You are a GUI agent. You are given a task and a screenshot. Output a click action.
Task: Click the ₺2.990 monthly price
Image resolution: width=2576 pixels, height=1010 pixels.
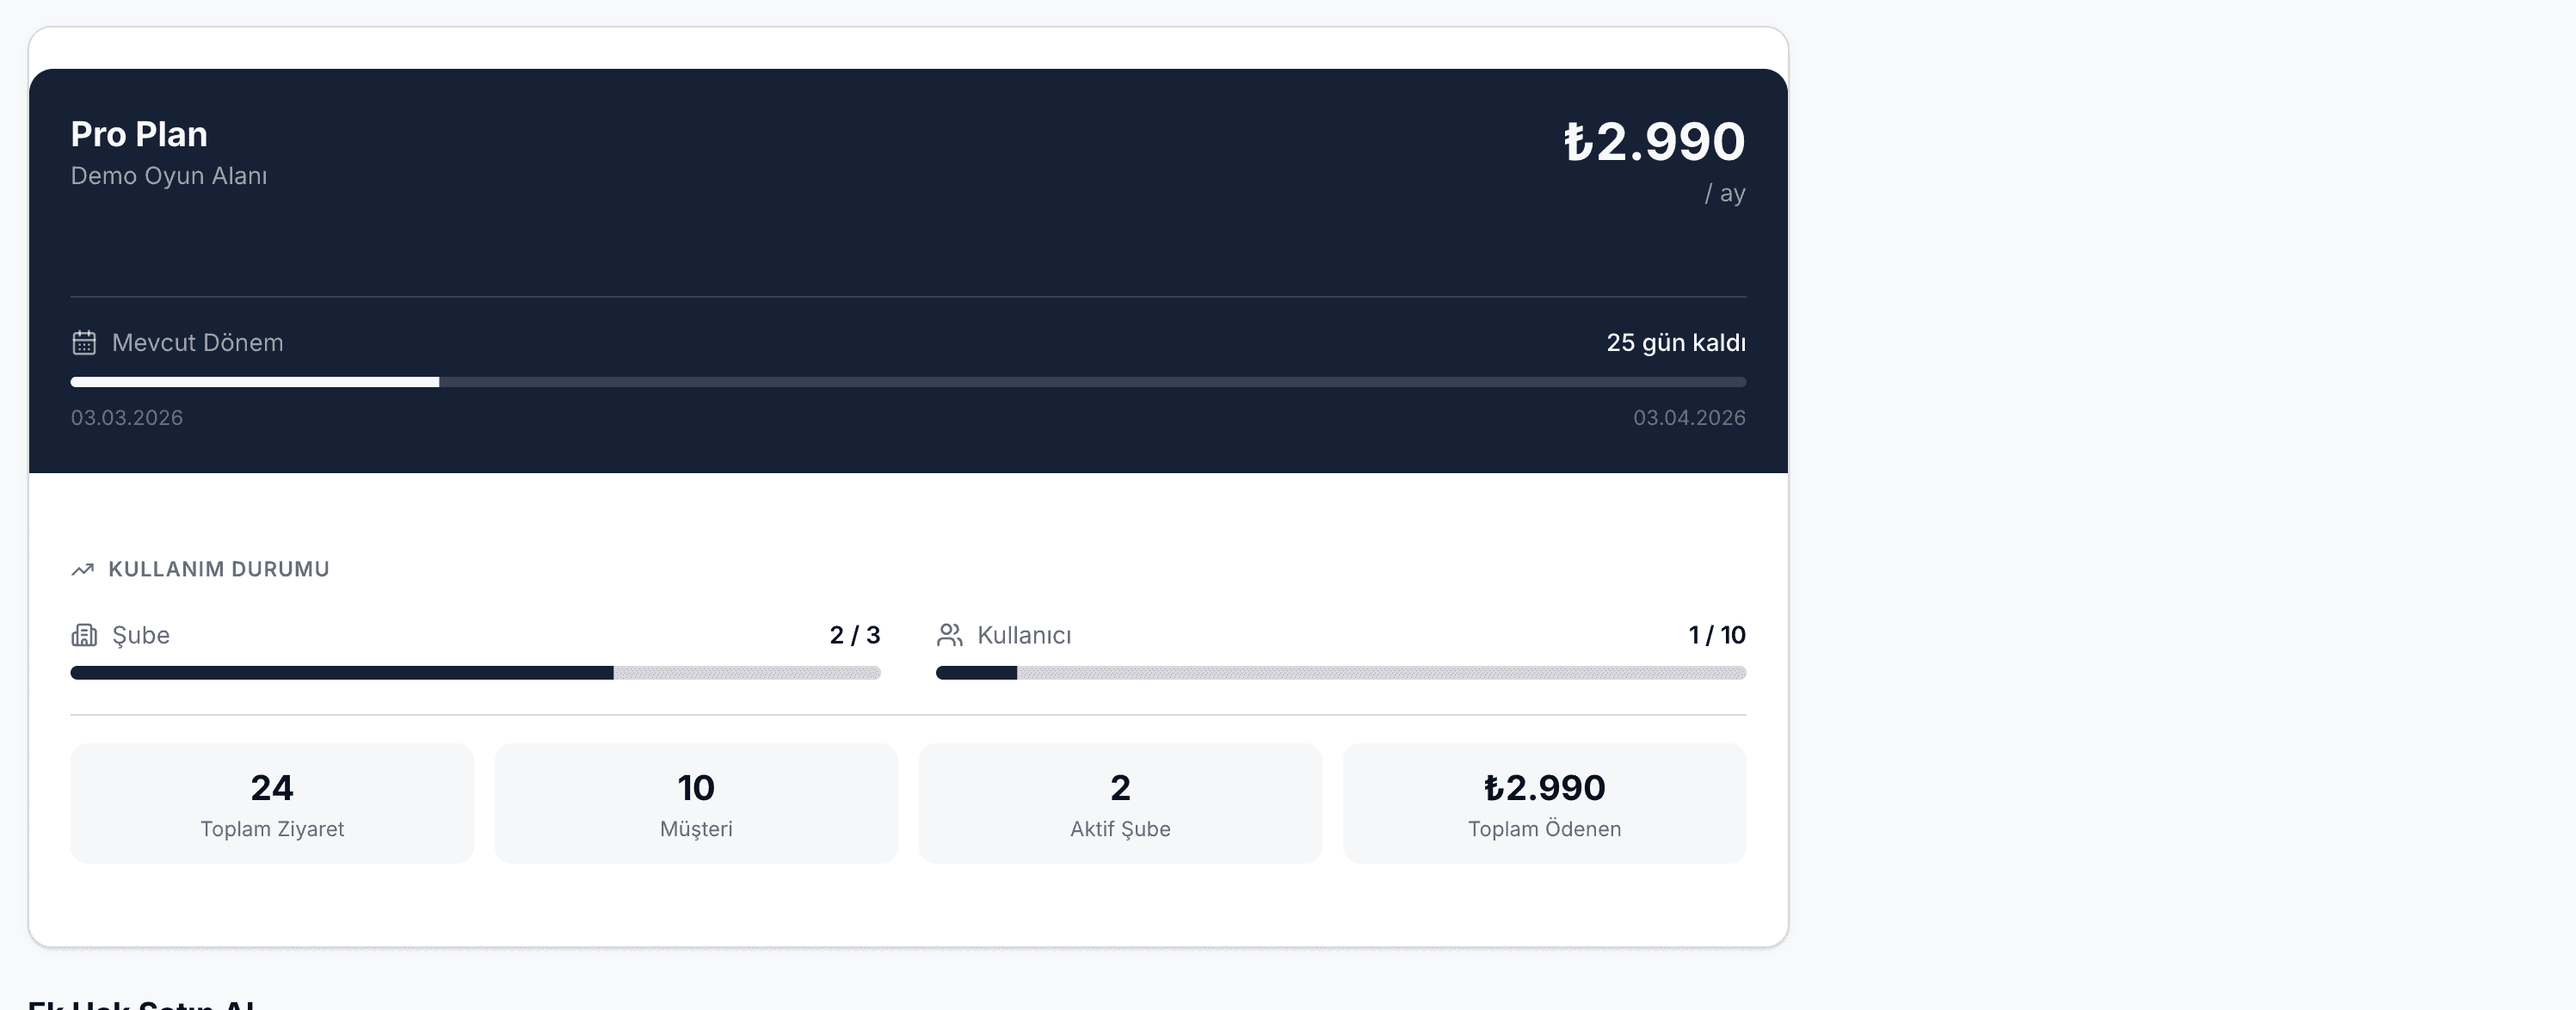(1654, 141)
